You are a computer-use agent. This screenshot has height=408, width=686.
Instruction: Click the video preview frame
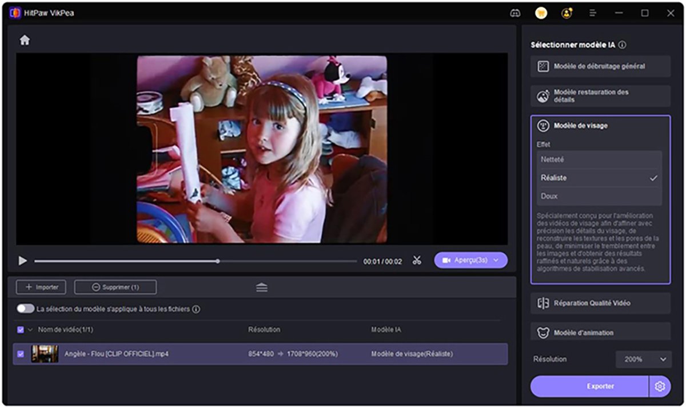(x=262, y=149)
